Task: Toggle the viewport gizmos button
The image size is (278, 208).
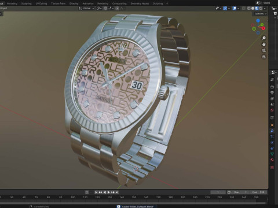Action: pyautogui.click(x=225, y=8)
